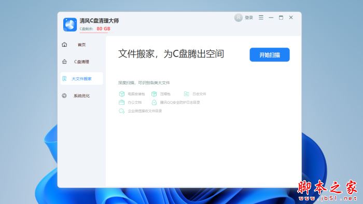Click the 深度扫描 description line

pyautogui.click(x=144, y=83)
